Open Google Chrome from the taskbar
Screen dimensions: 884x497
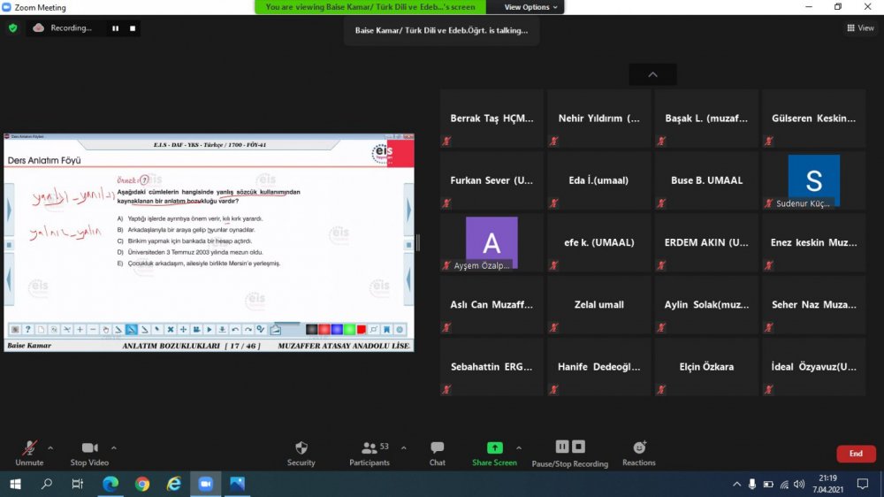coord(142,484)
